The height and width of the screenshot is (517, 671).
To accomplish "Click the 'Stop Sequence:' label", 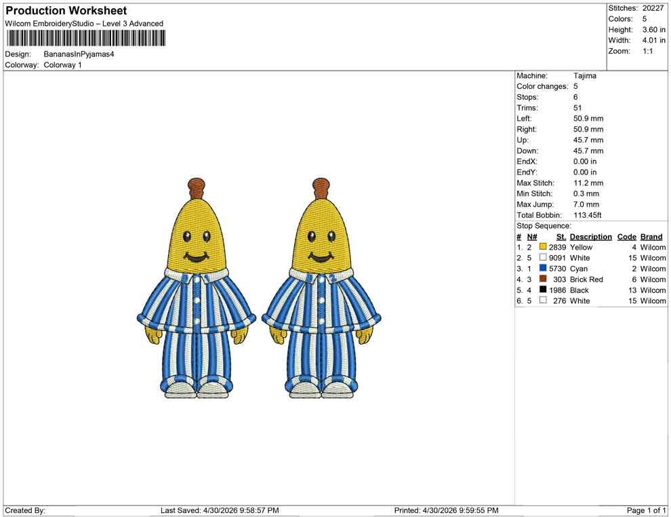I will tap(544, 226).
